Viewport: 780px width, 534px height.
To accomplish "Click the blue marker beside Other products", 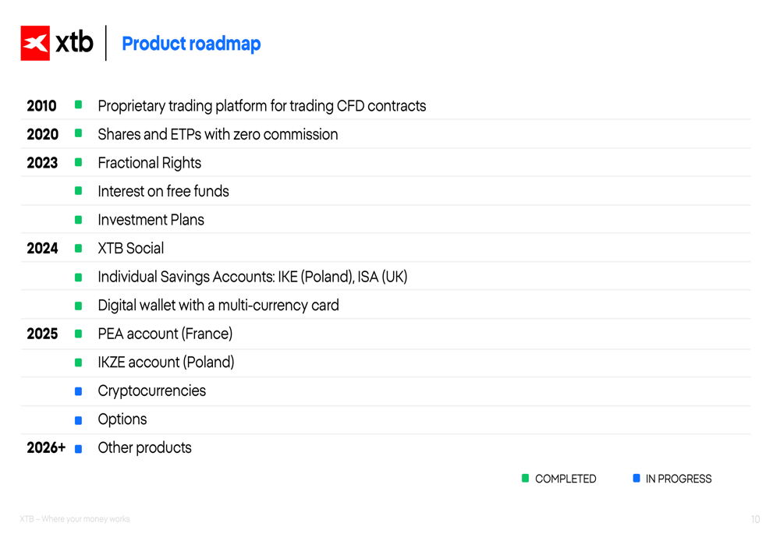I will [78, 448].
